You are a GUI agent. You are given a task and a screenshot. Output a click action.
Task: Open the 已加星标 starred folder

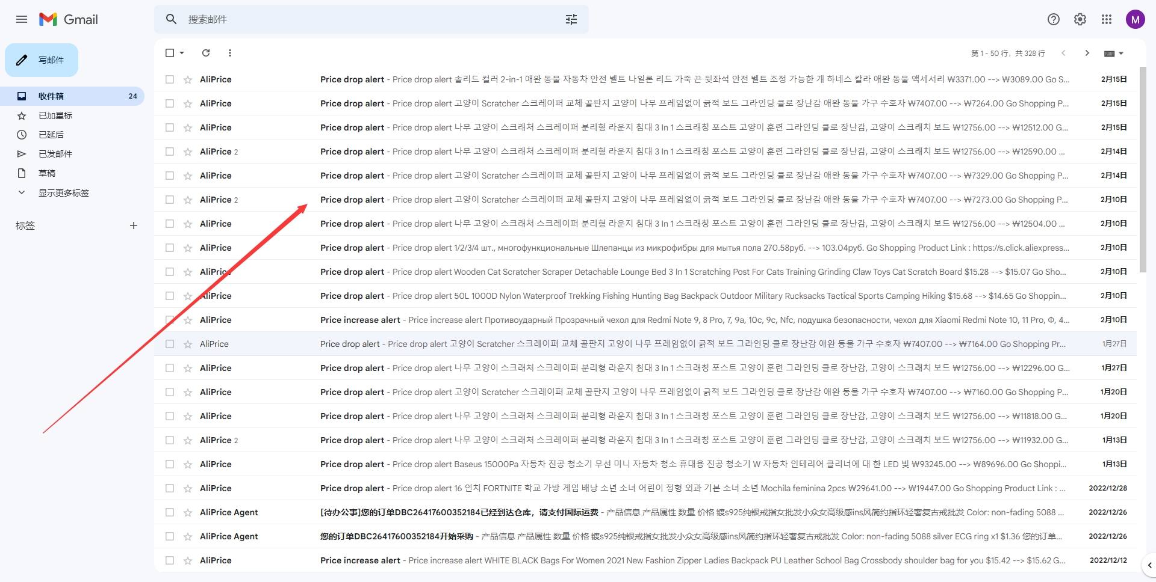point(55,115)
